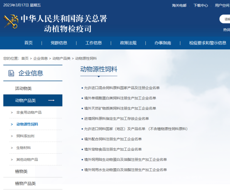This screenshot has width=230, height=191.
Task: Open 允许进口饲料国家（地区）及产品名单 link
Action: pyautogui.click(x=136, y=129)
